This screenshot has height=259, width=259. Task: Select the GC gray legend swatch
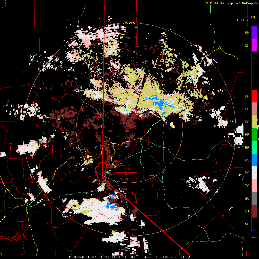[x=254, y=198]
